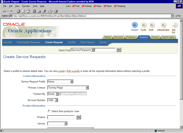
Task: Click the MSN logo icon
Action: (179, 6)
